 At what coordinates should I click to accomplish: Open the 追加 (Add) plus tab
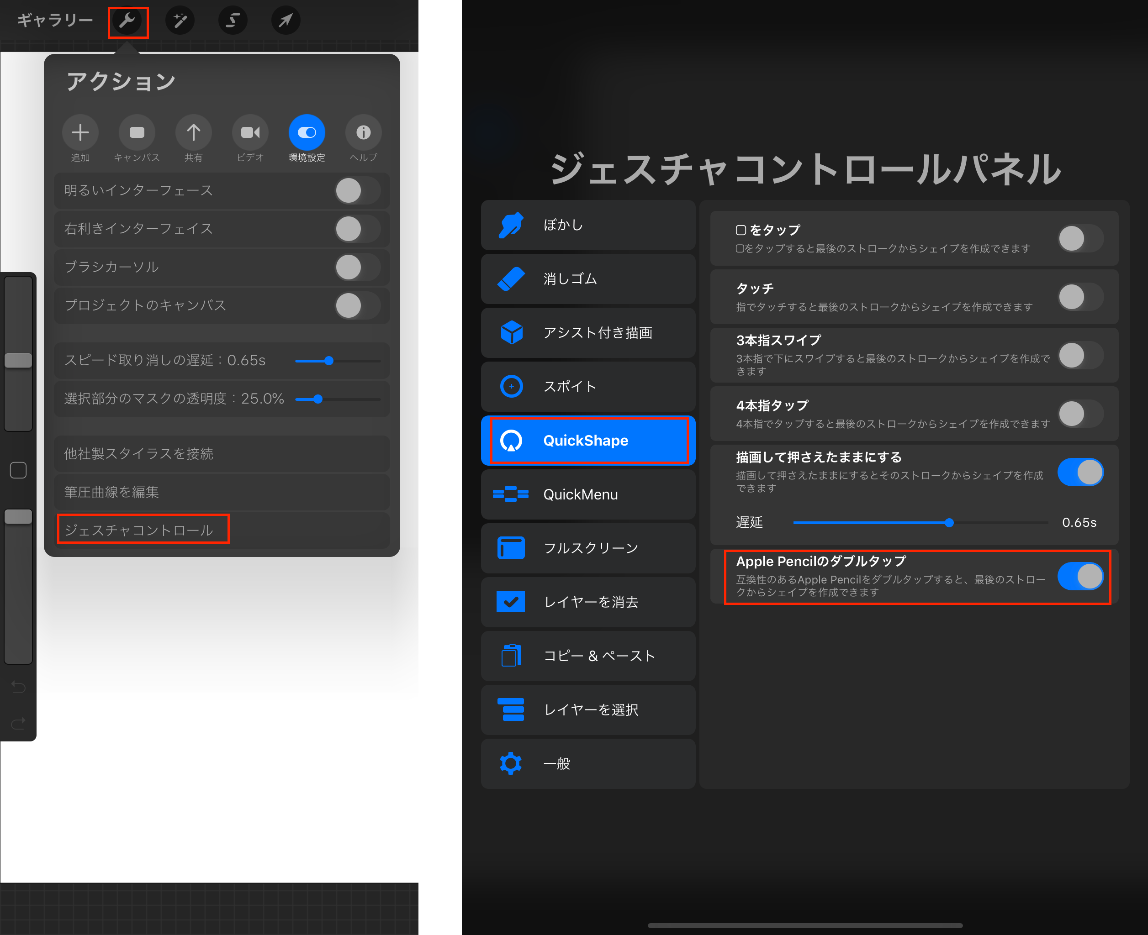coord(80,132)
